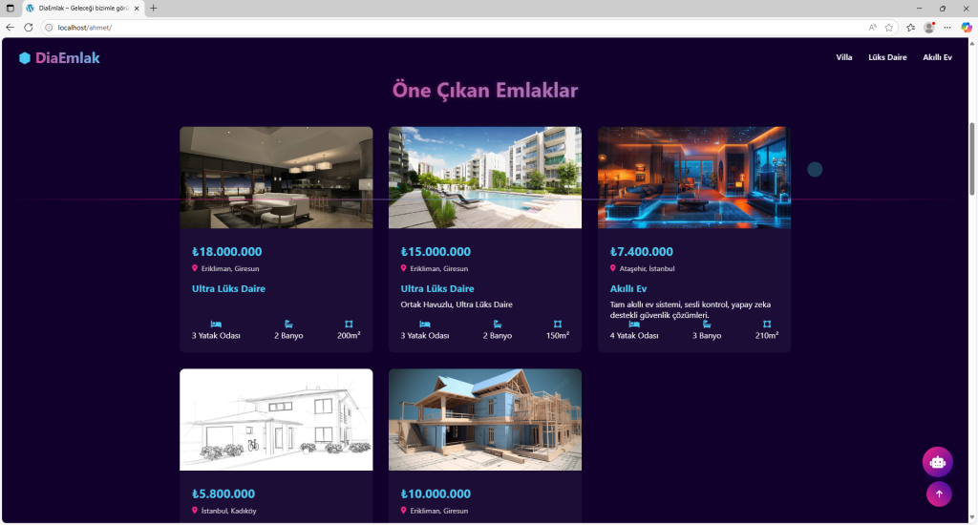
Task: Click the site information icon in the address bar
Action: tap(49, 28)
